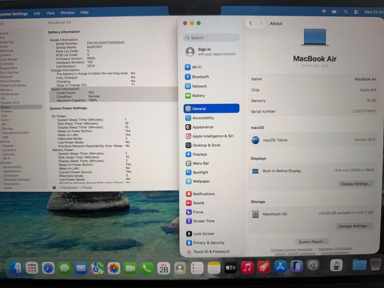The height and width of the screenshot is (288, 384).
Task: Open Messages app in Dock
Action: pos(64,268)
